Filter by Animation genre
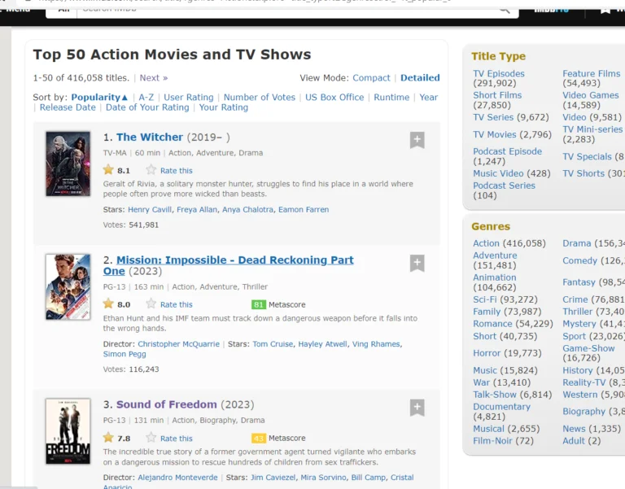The height and width of the screenshot is (489, 625). [494, 277]
